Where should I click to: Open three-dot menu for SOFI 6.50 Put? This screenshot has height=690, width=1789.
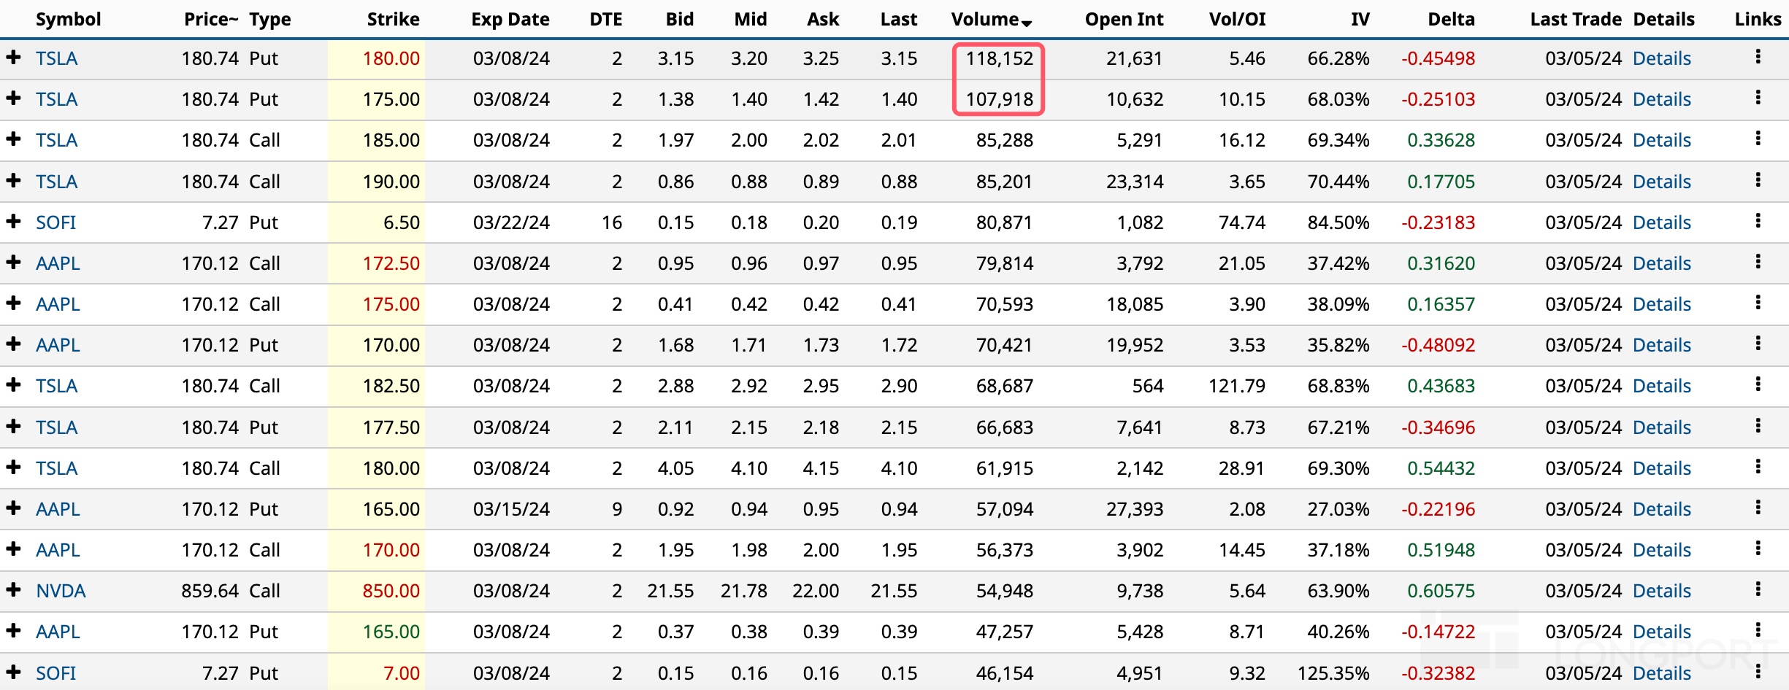(x=1758, y=221)
